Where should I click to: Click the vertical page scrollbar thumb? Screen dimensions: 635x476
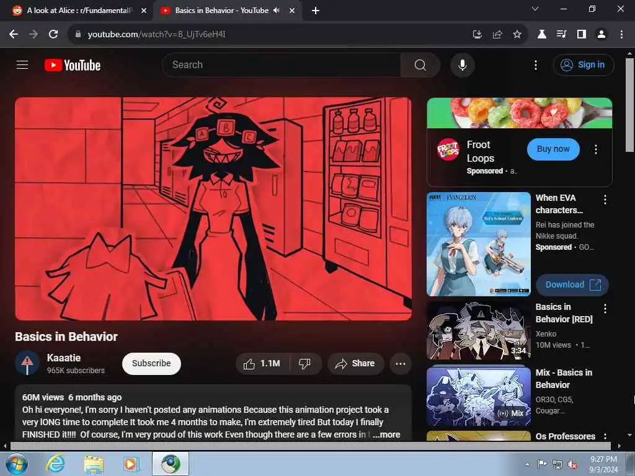click(x=629, y=105)
